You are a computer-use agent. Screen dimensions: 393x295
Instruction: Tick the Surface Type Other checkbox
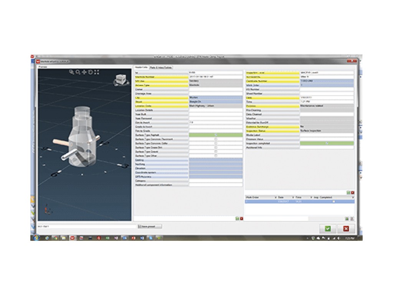(x=216, y=156)
